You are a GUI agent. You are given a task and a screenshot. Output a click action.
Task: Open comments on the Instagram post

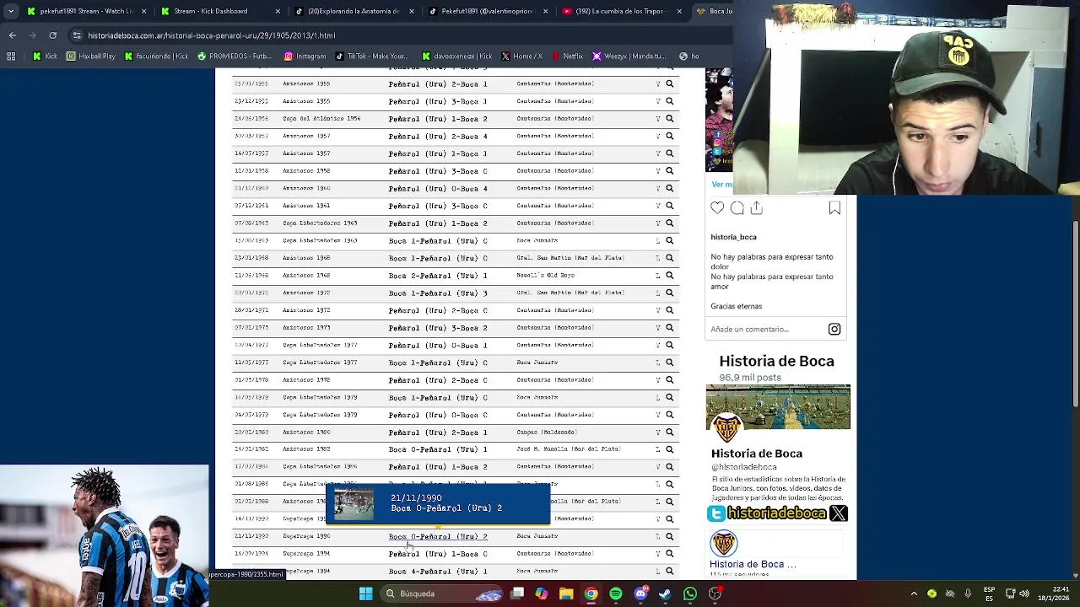(x=737, y=207)
